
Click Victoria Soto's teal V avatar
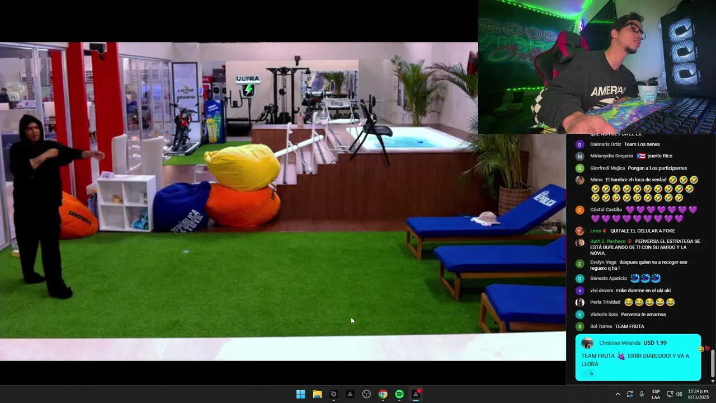[580, 315]
